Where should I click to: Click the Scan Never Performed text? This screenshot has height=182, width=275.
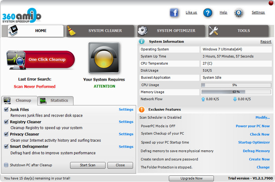[x=35, y=86]
